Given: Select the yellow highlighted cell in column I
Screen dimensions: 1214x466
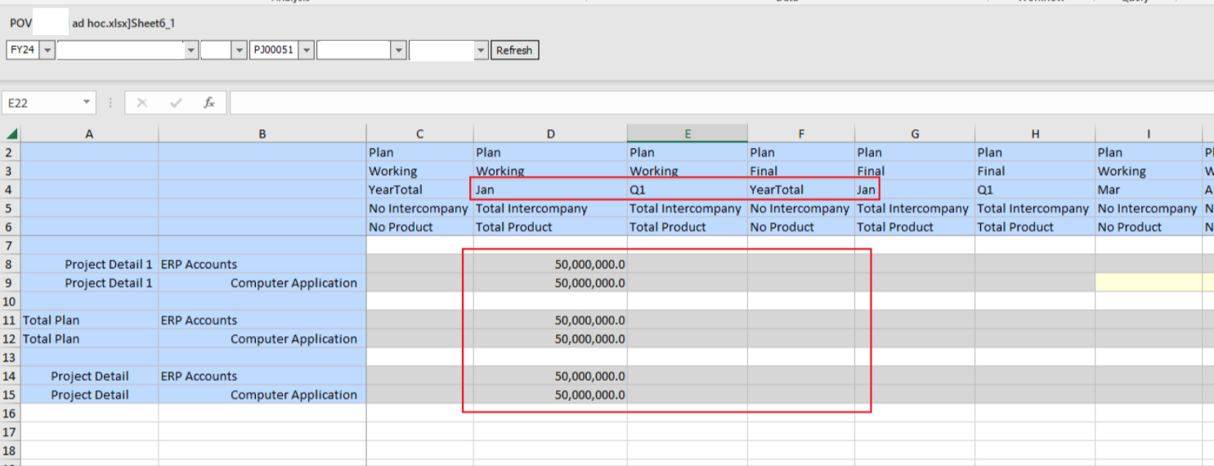Looking at the screenshot, I should point(1149,283).
